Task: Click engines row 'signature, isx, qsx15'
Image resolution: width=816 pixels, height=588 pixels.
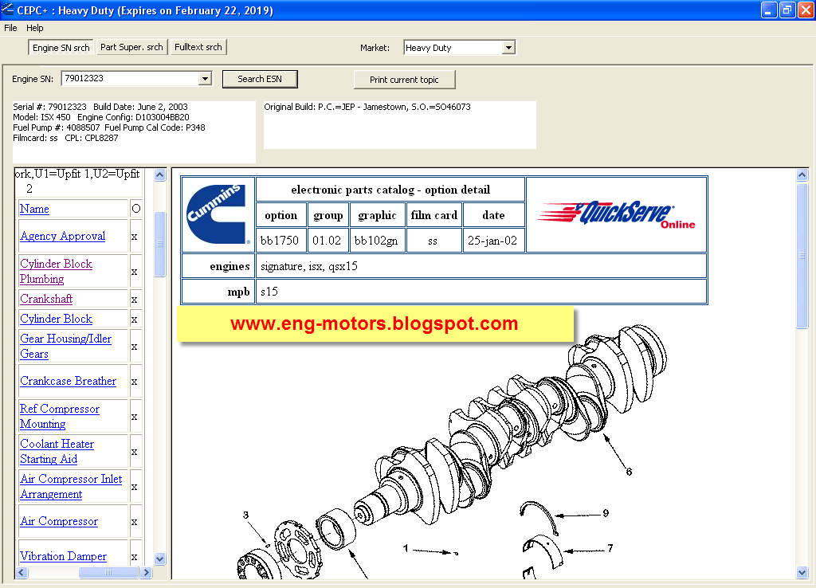Action: [x=481, y=266]
